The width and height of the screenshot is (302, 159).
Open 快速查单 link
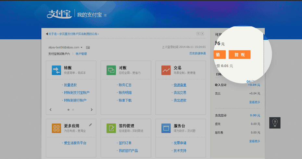coord(180,85)
